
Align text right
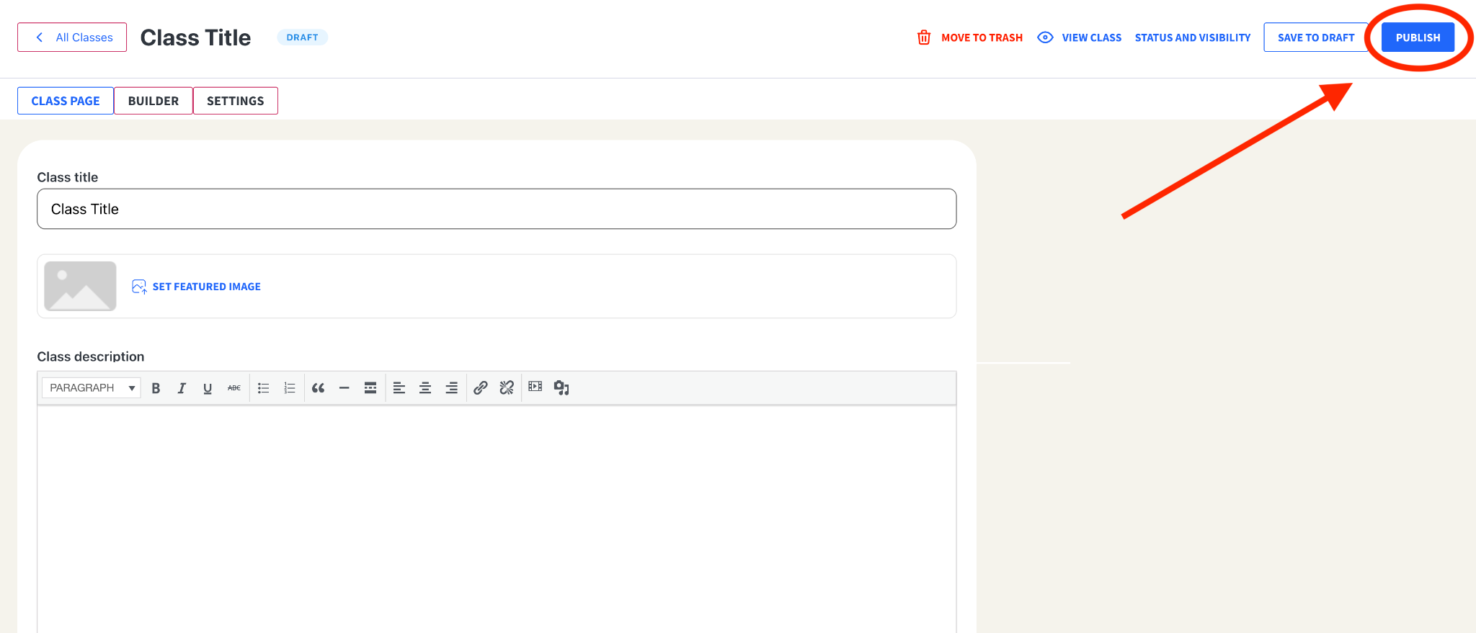tap(452, 388)
